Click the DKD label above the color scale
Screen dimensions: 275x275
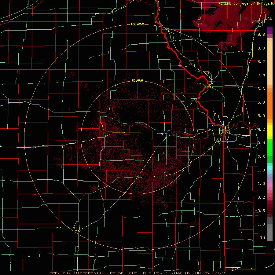pyautogui.click(x=269, y=18)
